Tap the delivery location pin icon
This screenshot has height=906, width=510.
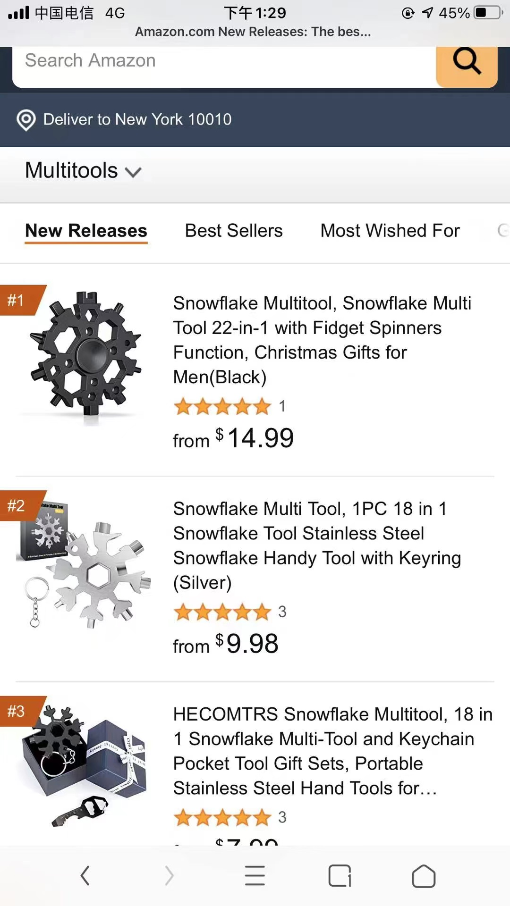coord(26,120)
